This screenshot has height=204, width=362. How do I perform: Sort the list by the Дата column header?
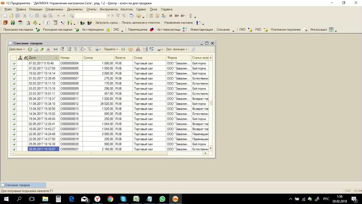pos(44,58)
